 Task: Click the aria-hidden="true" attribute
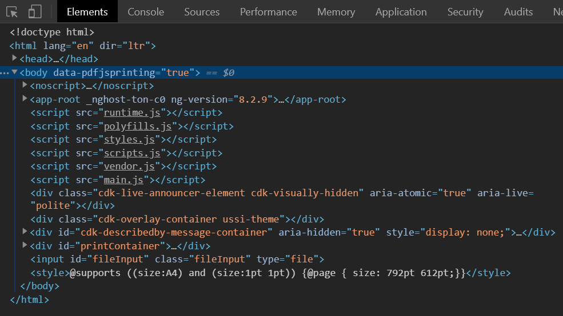pyautogui.click(x=329, y=233)
